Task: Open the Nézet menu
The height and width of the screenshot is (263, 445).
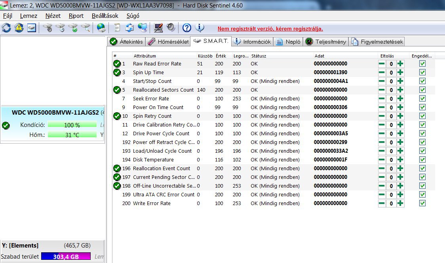Action: (x=53, y=16)
